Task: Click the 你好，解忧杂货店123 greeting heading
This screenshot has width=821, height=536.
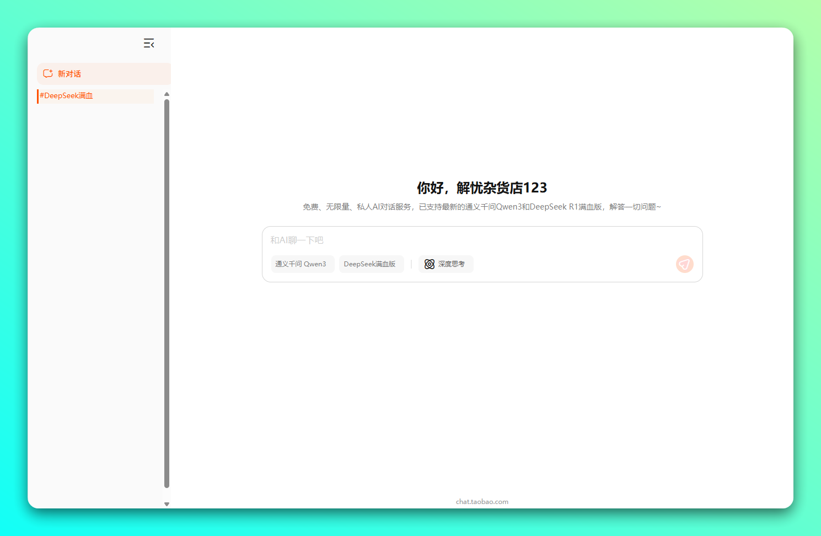Action: click(482, 188)
